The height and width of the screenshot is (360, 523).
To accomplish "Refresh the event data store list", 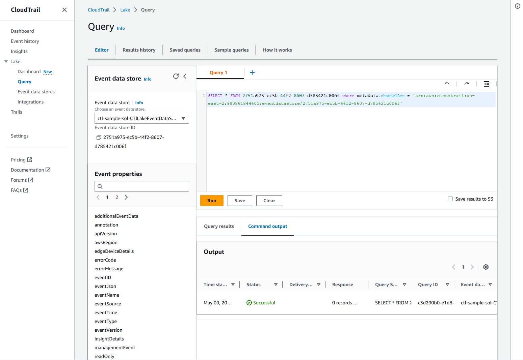I will [x=176, y=76].
